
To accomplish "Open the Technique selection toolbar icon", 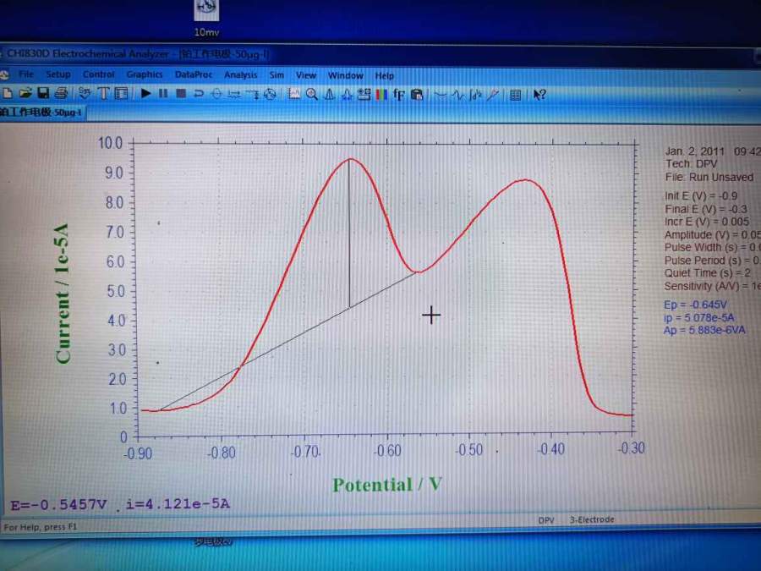I will tap(85, 93).
